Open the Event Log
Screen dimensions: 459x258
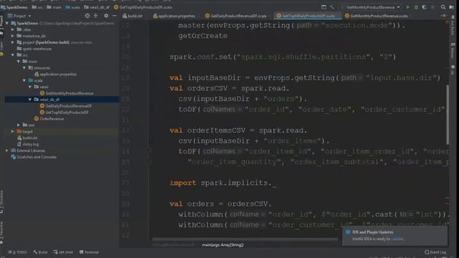point(435,252)
